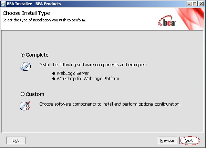Click the Choose Install Type heading
Viewport: 206px width, 148px height.
(x=26, y=13)
